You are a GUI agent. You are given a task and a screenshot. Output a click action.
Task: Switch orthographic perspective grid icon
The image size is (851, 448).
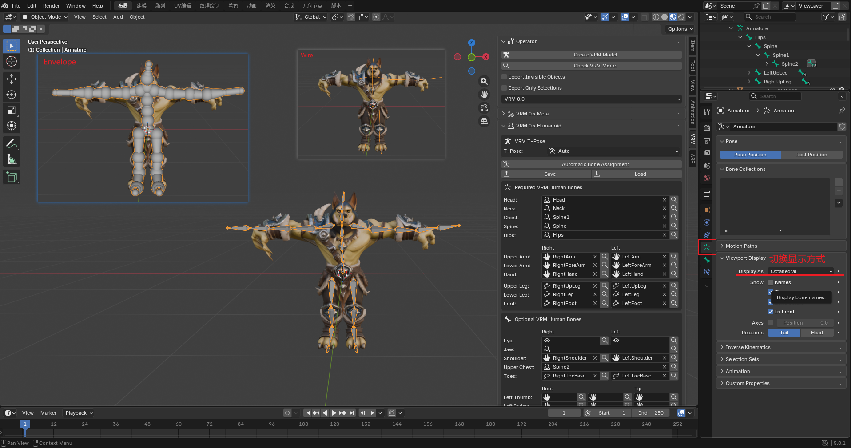[484, 121]
